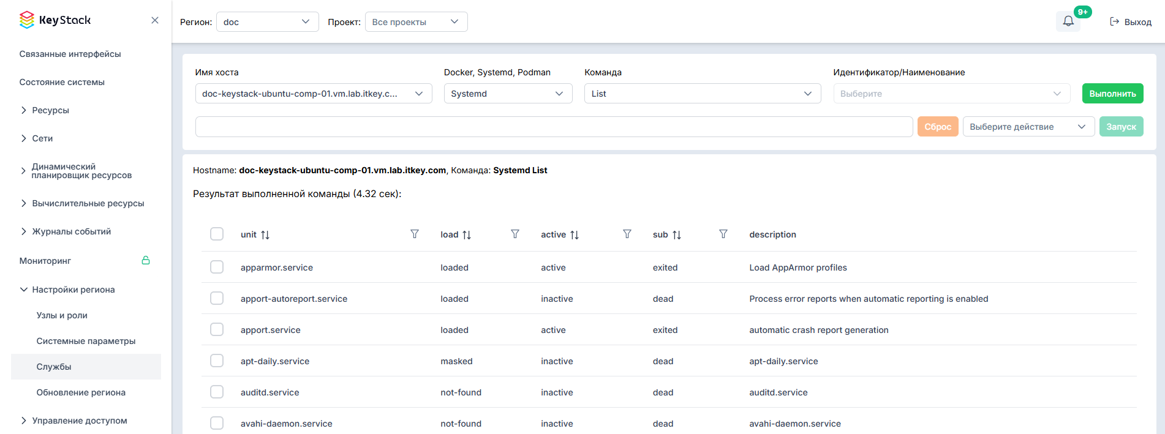
Task: Open the active column filter icon
Action: [x=627, y=234]
